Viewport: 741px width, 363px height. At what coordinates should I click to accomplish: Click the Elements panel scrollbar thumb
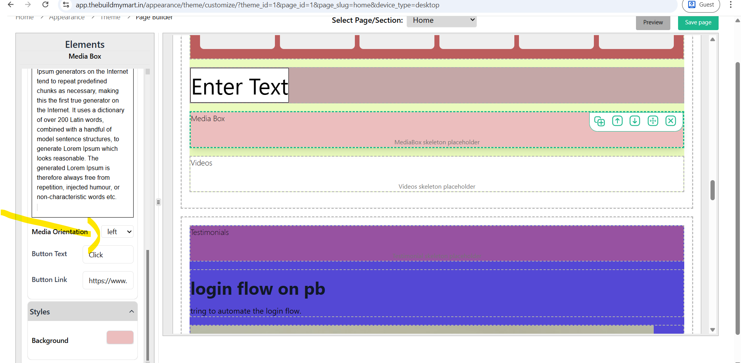pyautogui.click(x=148, y=305)
